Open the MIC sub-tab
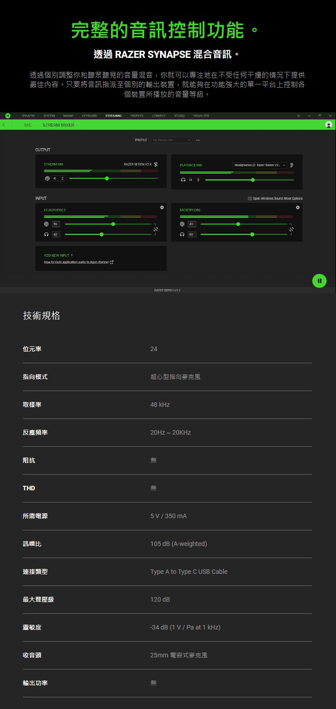The height and width of the screenshot is (709, 336). pos(28,125)
